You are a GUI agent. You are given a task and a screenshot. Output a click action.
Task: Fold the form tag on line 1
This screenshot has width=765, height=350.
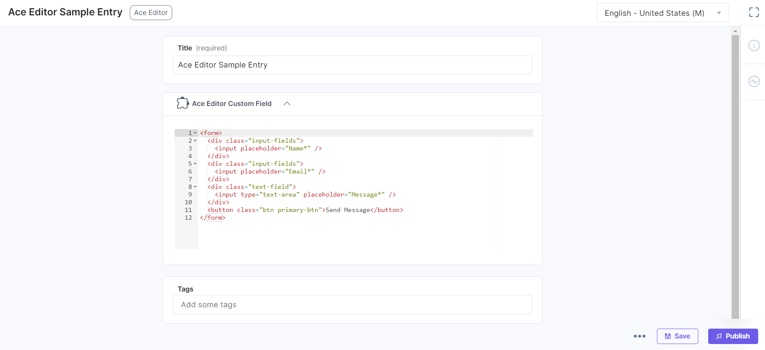(195, 133)
